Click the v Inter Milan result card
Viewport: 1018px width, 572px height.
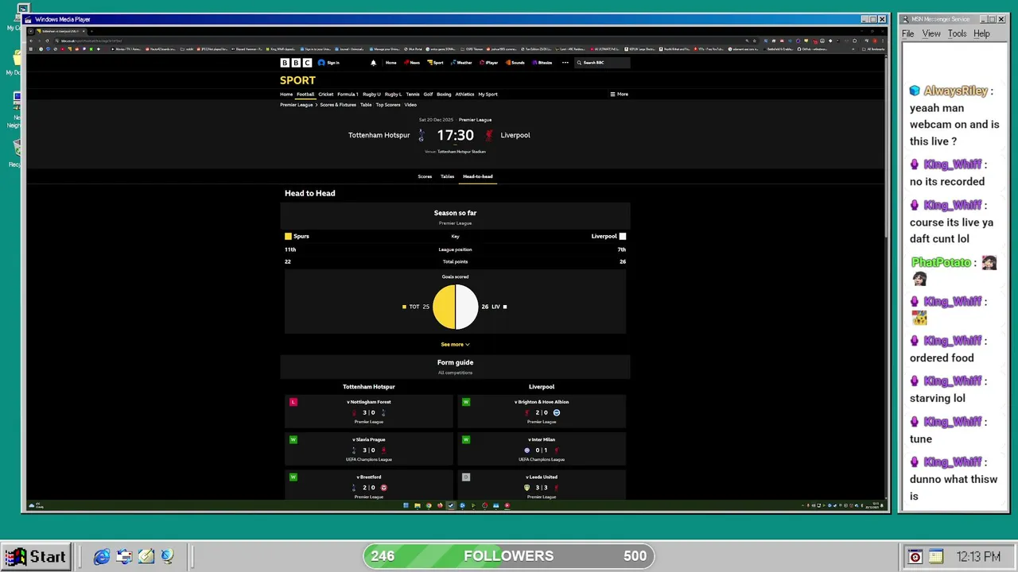[542, 449]
